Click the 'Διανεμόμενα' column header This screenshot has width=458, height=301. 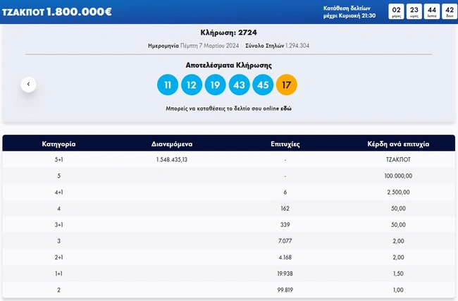(x=172, y=144)
